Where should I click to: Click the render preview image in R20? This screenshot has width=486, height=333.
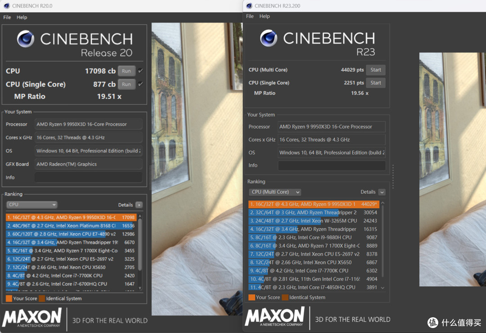pos(197,169)
